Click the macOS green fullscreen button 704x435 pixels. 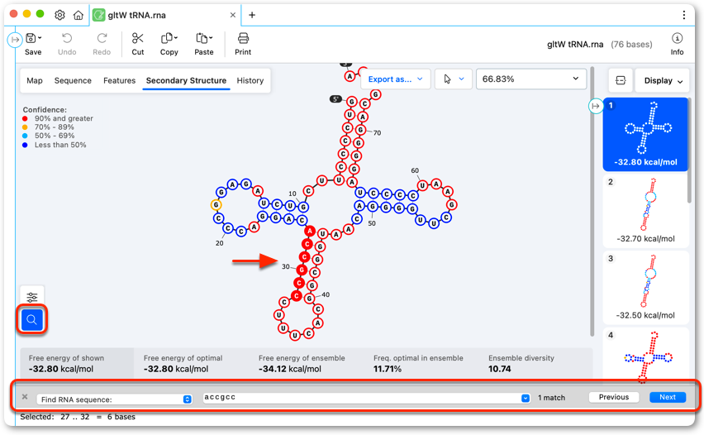coord(40,14)
